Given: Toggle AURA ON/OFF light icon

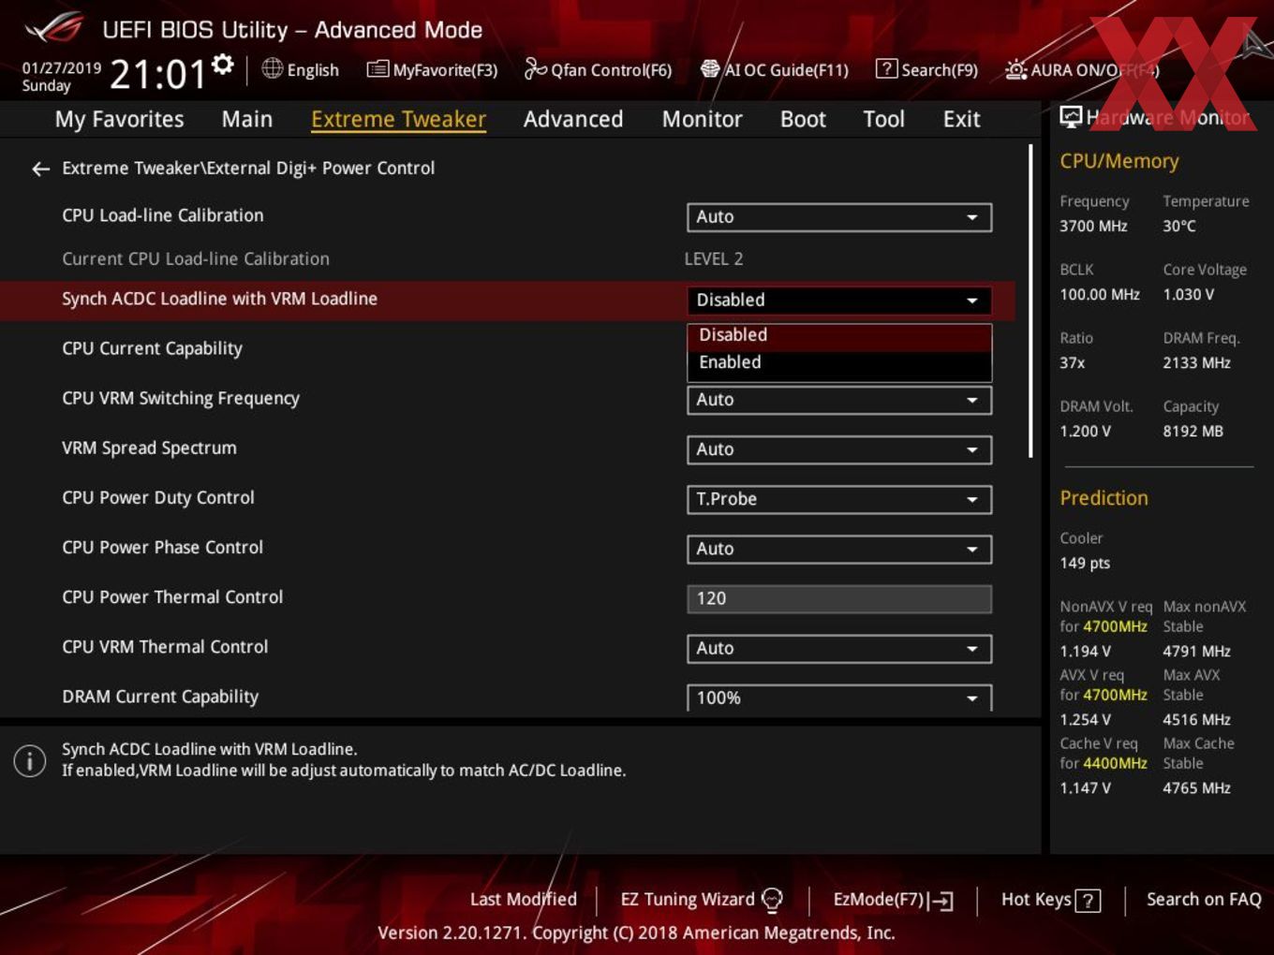Looking at the screenshot, I should tap(1015, 69).
